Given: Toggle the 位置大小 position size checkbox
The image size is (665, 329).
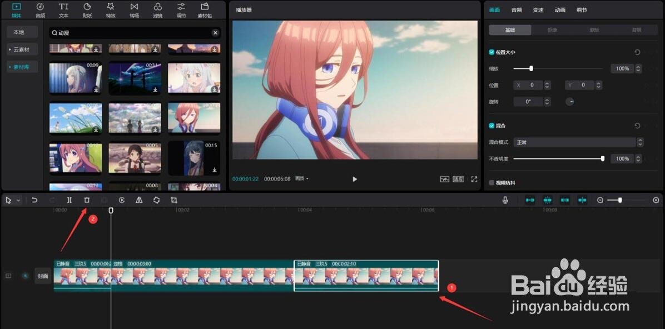Looking at the screenshot, I should pyautogui.click(x=492, y=52).
